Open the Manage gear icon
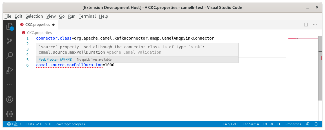The height and width of the screenshot is (130, 325). pyautogui.click(x=10, y=114)
